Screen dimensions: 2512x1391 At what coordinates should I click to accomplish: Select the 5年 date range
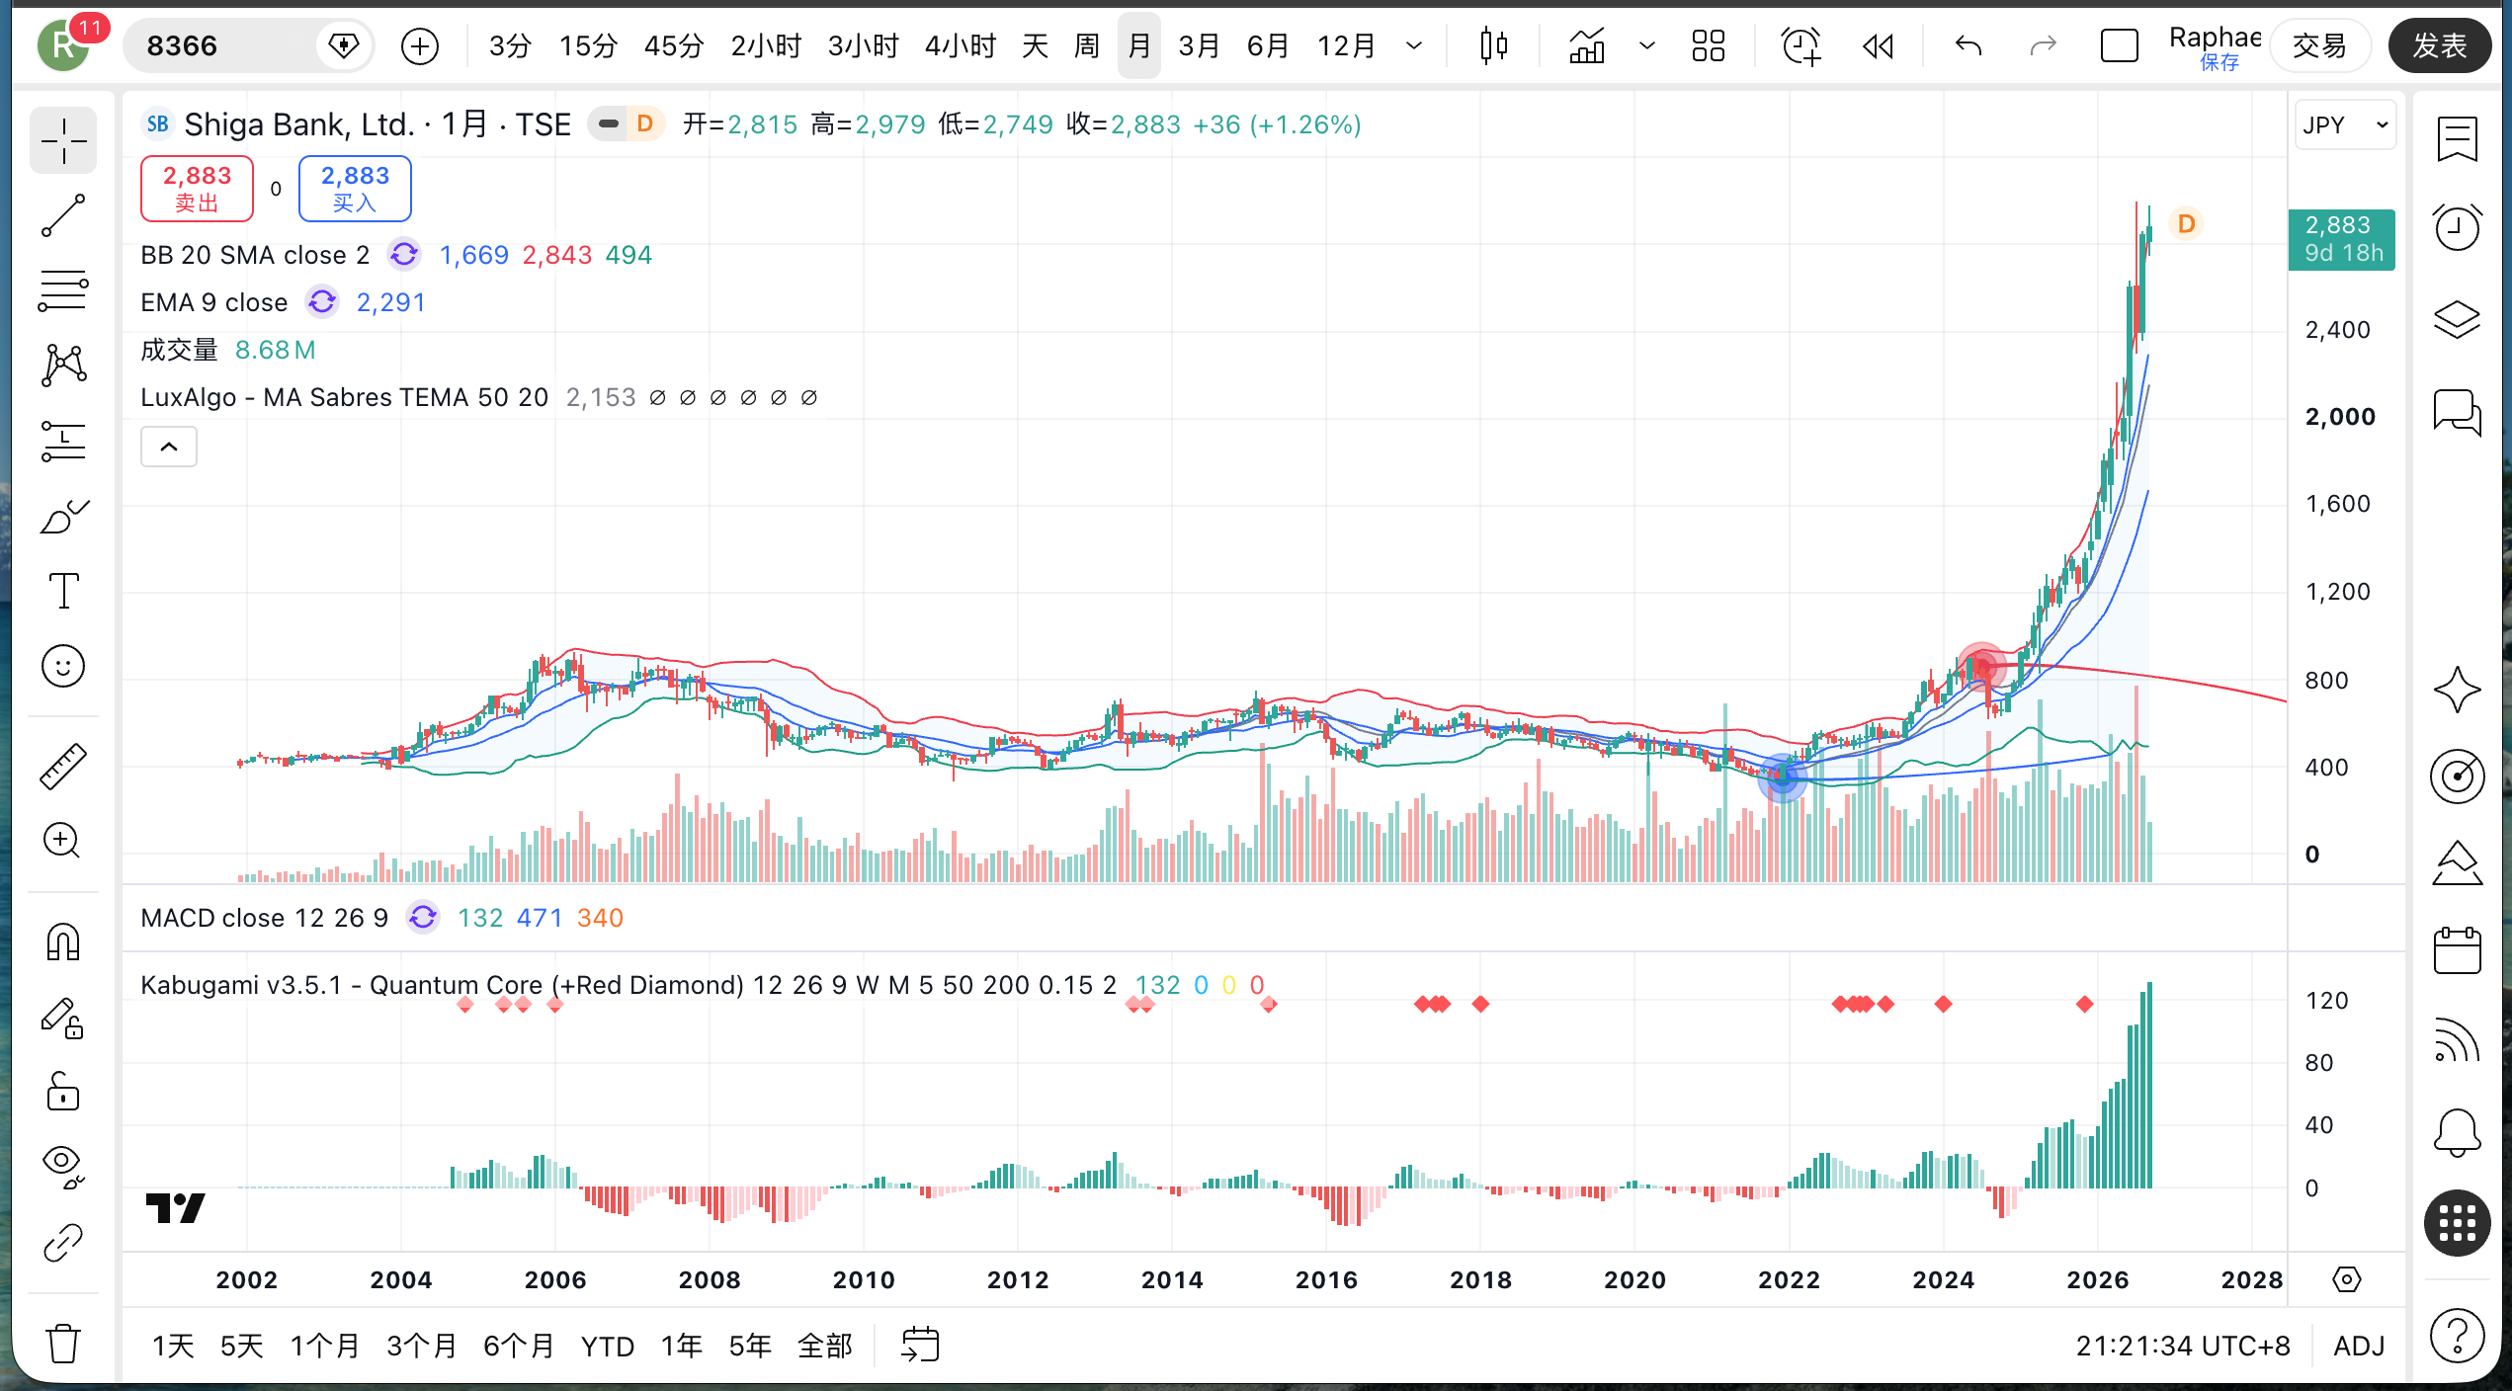(x=750, y=1346)
